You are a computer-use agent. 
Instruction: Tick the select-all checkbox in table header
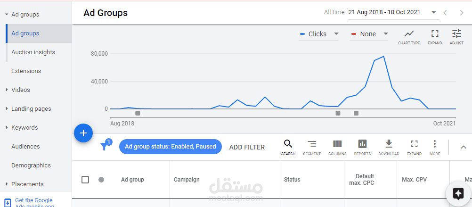tap(85, 180)
